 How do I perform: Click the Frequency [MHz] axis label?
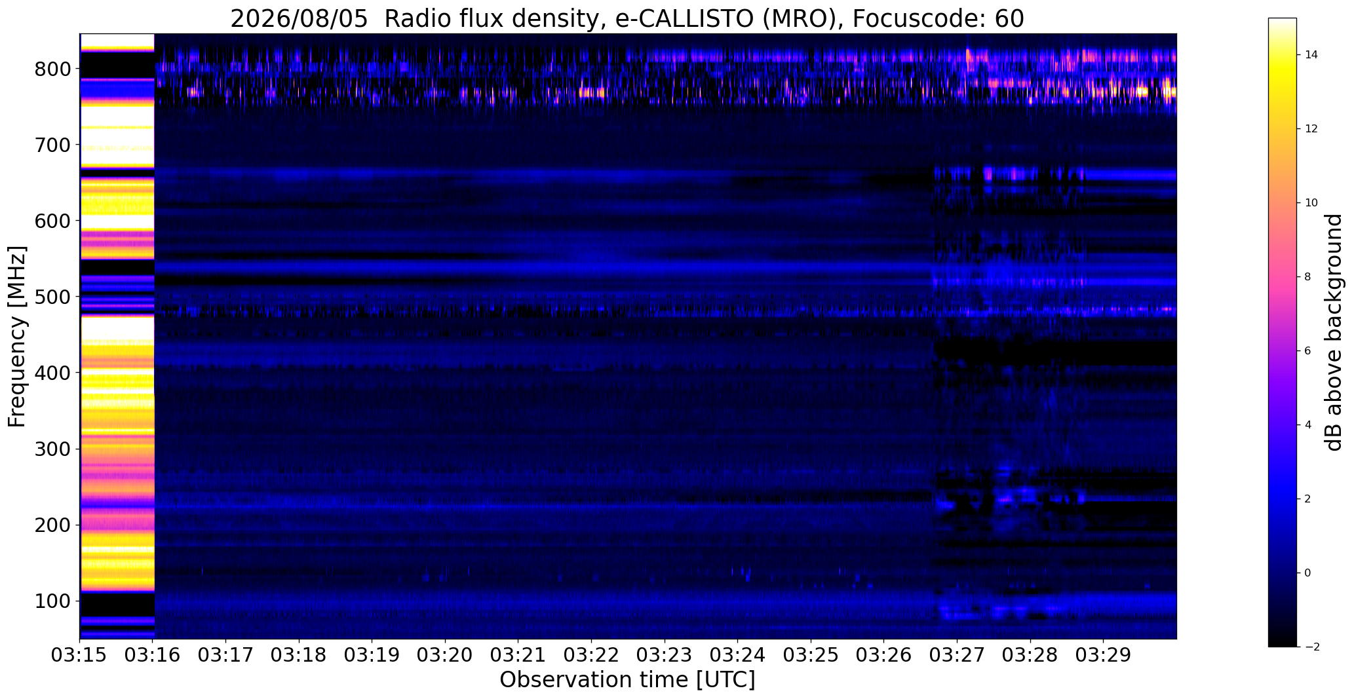tap(18, 336)
